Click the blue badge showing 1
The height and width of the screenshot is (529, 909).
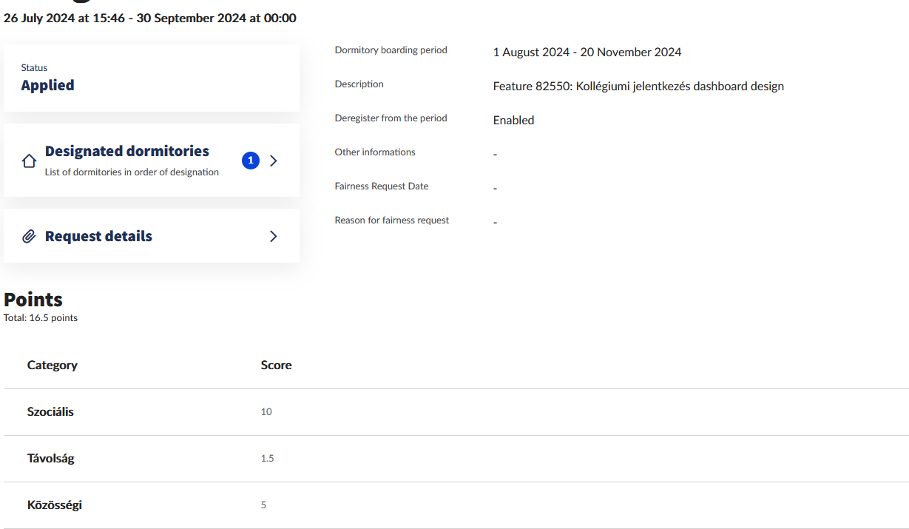(251, 161)
